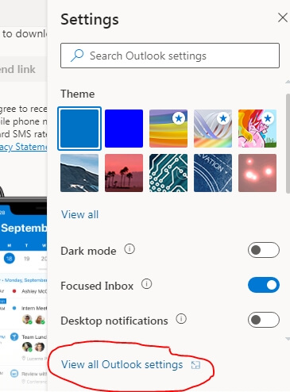Choose the red bokeh lights theme

pyautogui.click(x=257, y=173)
